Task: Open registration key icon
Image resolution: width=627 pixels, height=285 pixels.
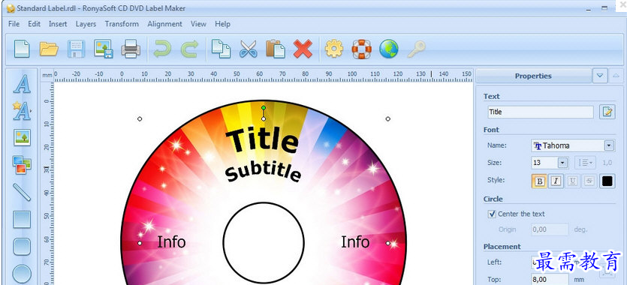Action: (416, 49)
